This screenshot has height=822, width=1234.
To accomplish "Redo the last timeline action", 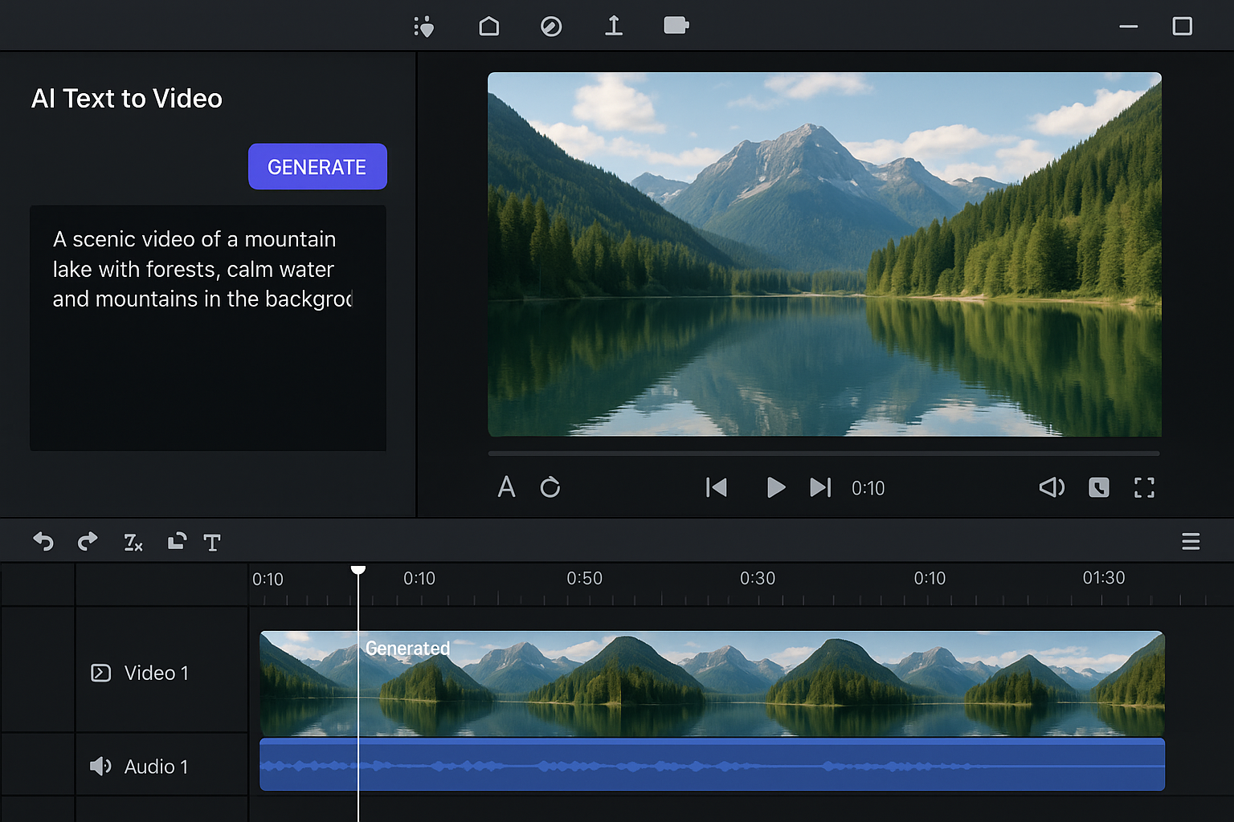I will click(x=88, y=542).
